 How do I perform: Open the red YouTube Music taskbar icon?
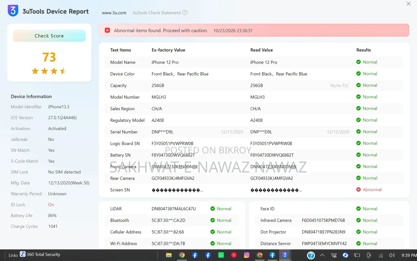[234, 255]
